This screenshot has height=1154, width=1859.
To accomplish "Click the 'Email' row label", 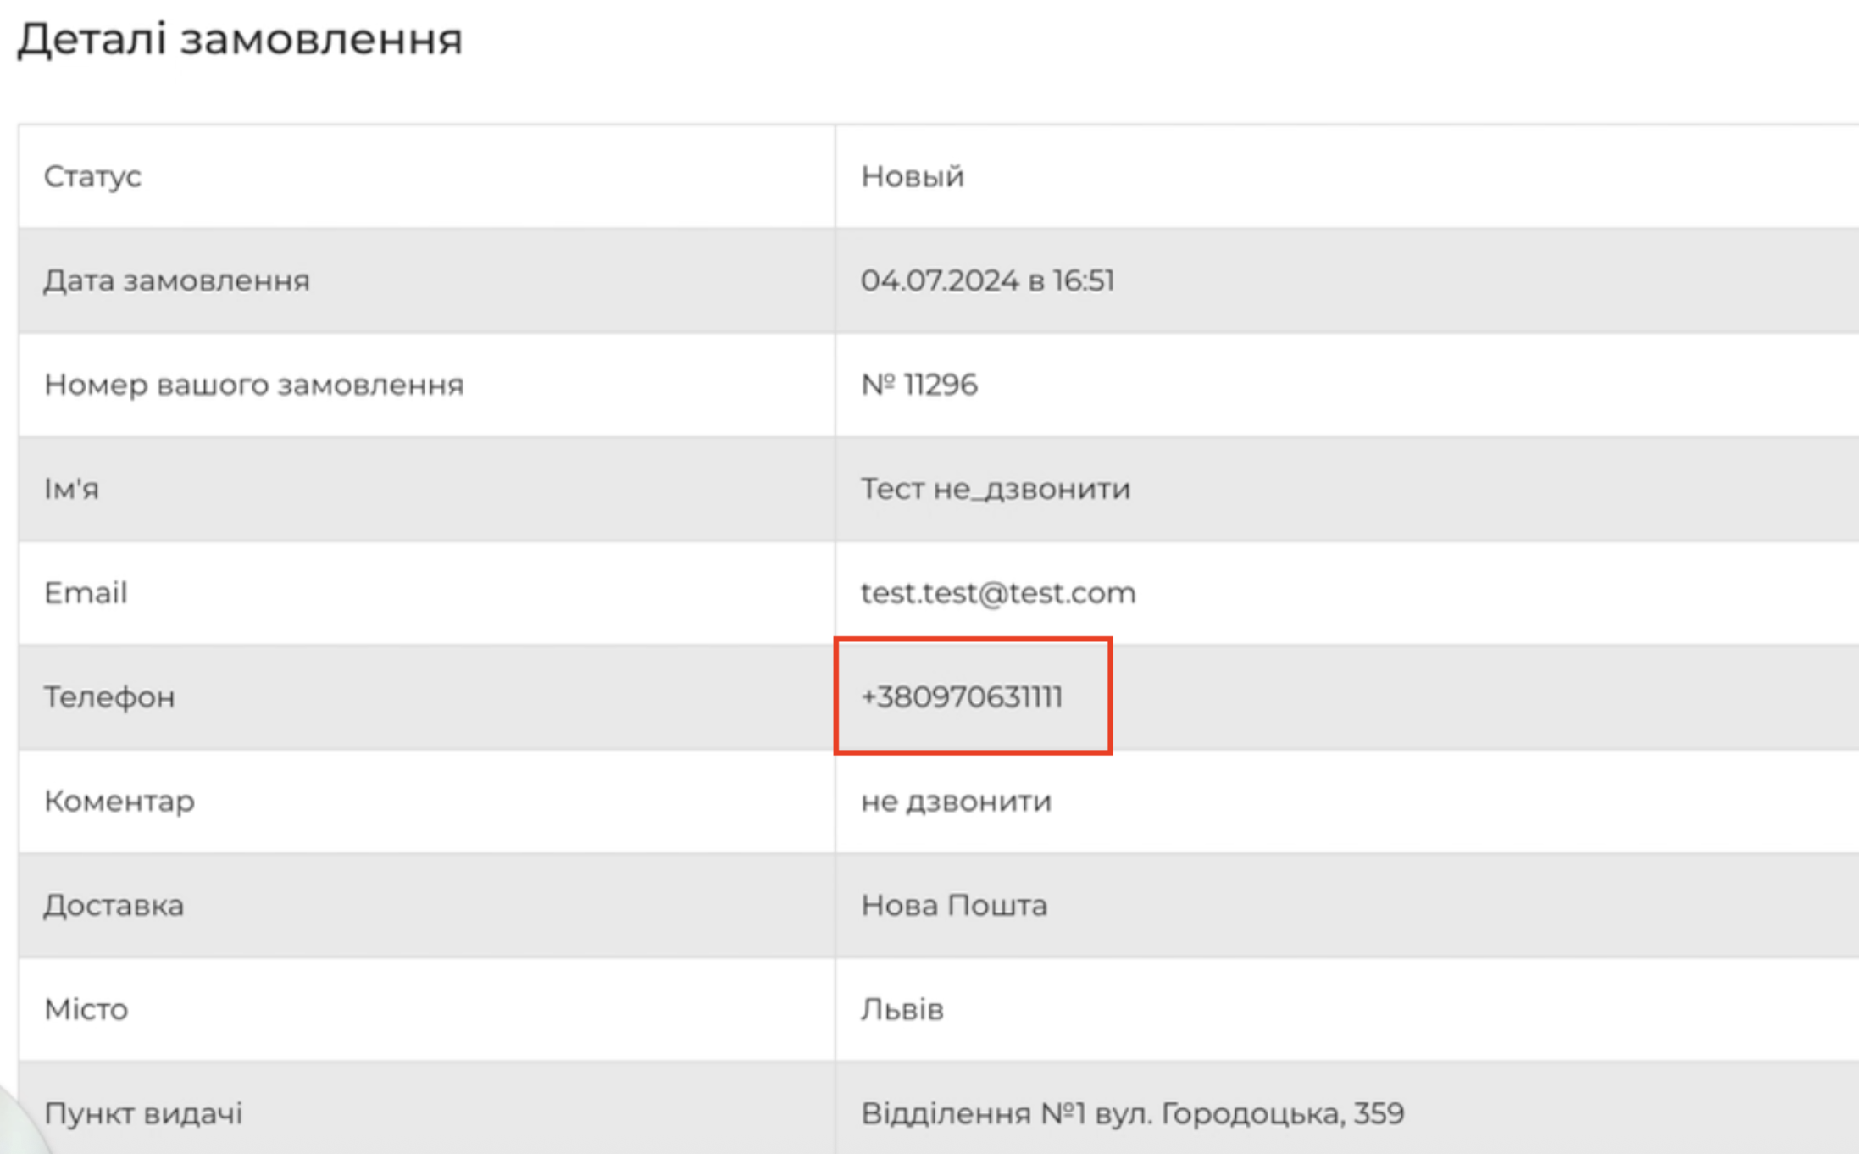I will [x=86, y=593].
